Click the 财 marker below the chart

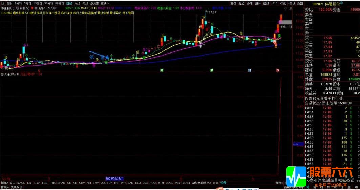point(249,70)
